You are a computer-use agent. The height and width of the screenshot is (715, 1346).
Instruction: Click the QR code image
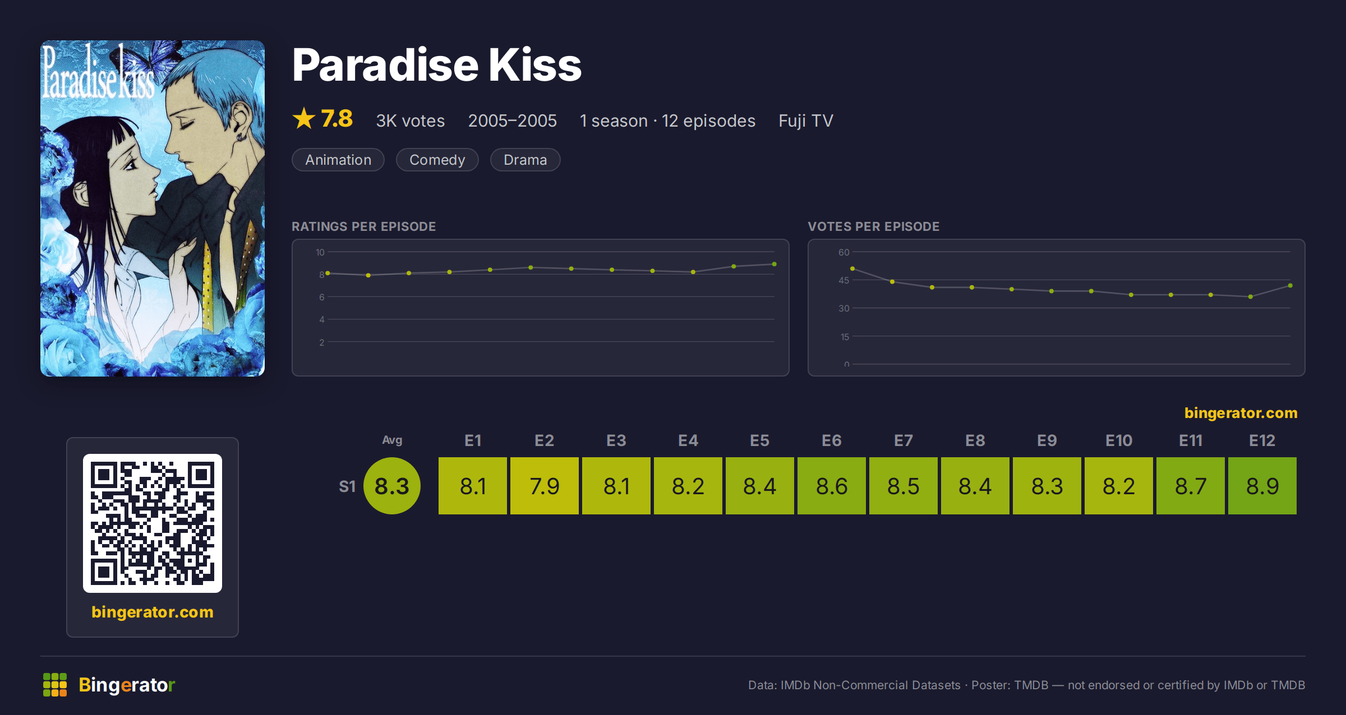(x=153, y=523)
